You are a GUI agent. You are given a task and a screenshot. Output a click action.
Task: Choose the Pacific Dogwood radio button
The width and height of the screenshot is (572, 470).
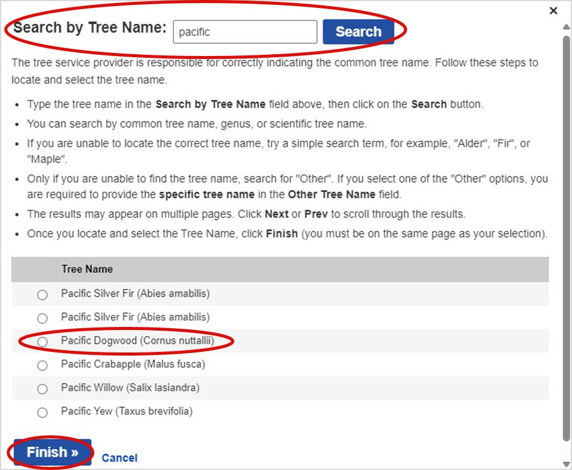coord(42,342)
